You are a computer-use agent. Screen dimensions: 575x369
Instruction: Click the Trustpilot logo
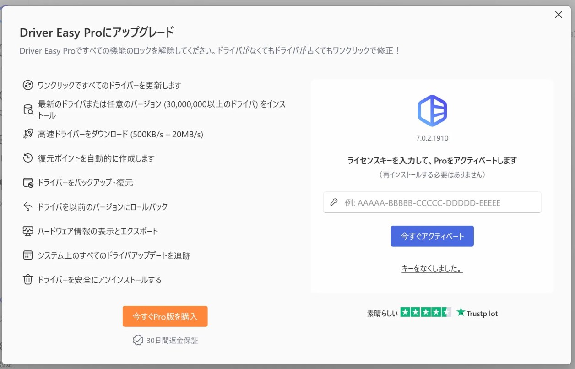[x=477, y=313]
